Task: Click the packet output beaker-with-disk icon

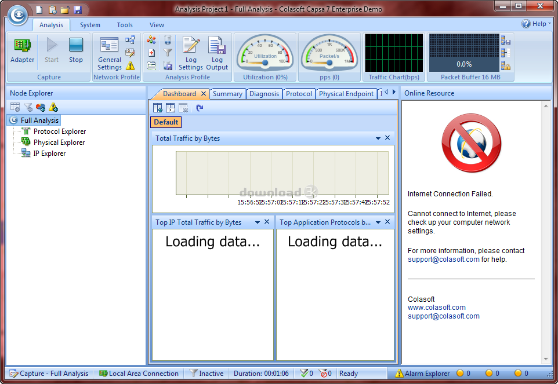Action: pyautogui.click(x=168, y=65)
